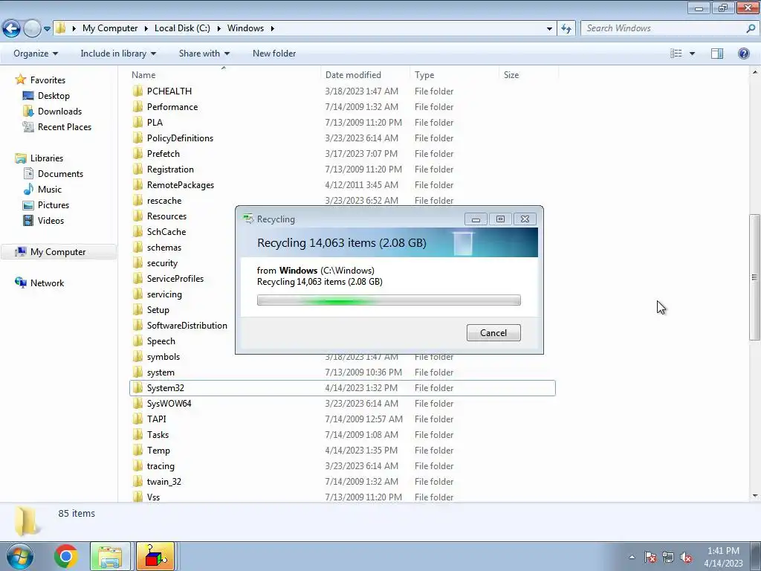The height and width of the screenshot is (571, 761).
Task: Open Recent Places
Action: (x=65, y=126)
